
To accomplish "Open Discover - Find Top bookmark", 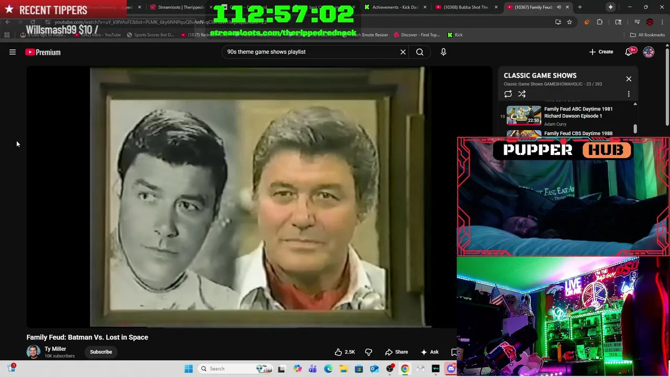I will click(417, 35).
